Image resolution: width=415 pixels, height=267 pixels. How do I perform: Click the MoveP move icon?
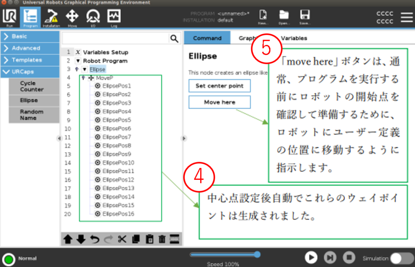pos(91,78)
